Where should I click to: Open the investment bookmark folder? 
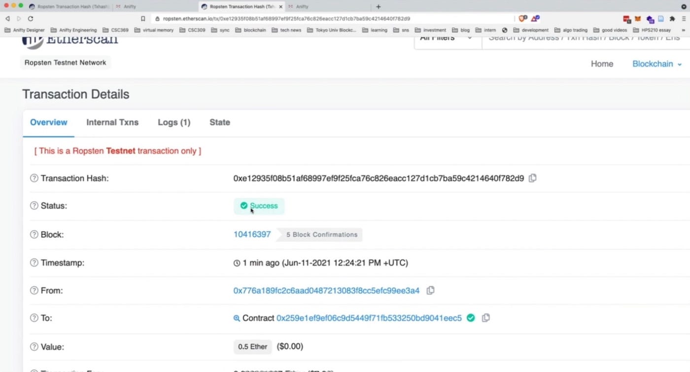[x=430, y=30]
